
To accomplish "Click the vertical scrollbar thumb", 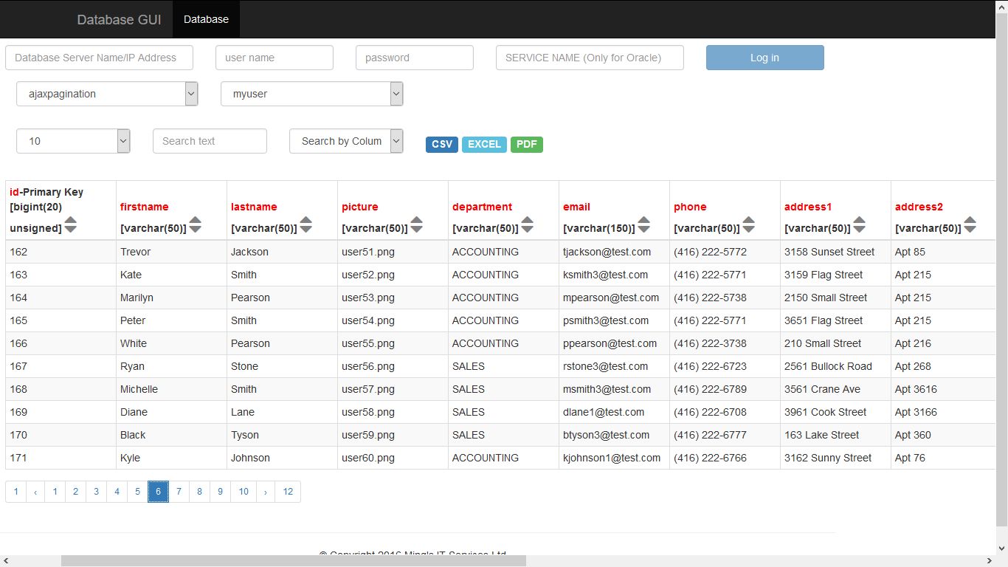I will (x=1001, y=269).
